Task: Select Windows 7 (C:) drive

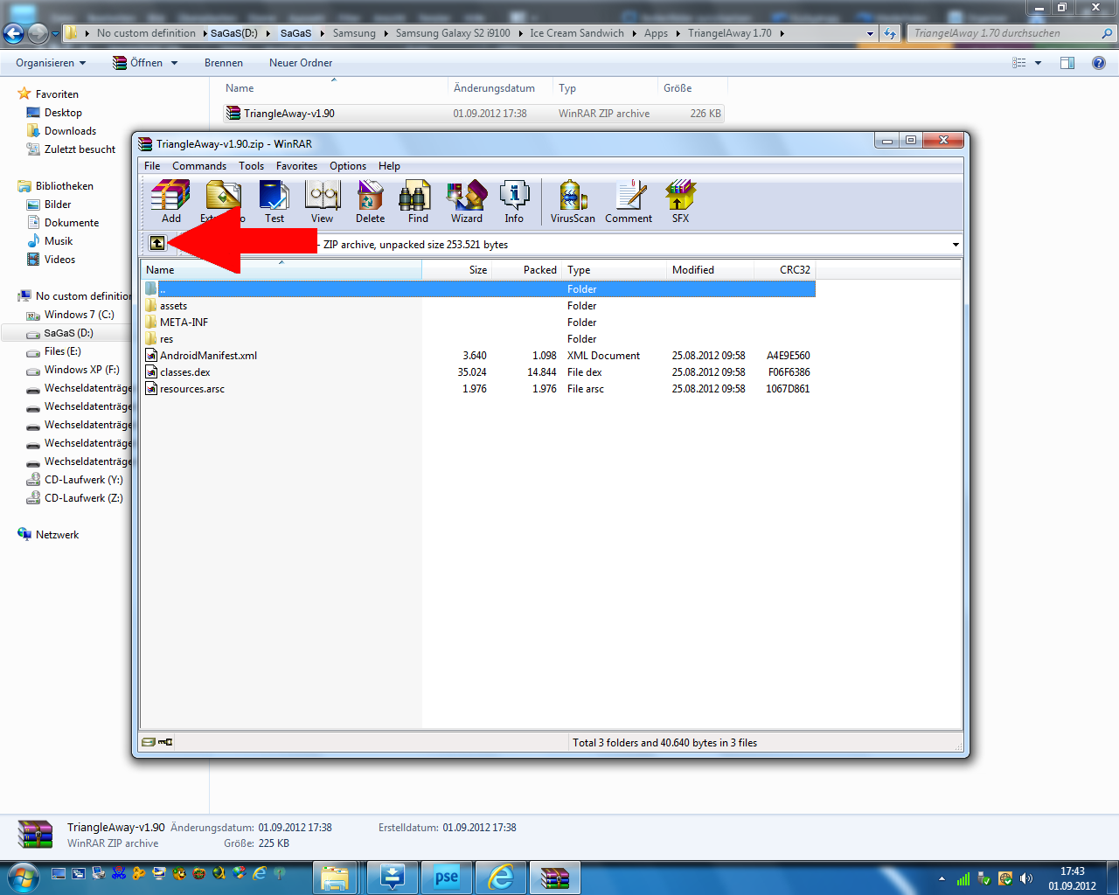Action: pos(70,315)
